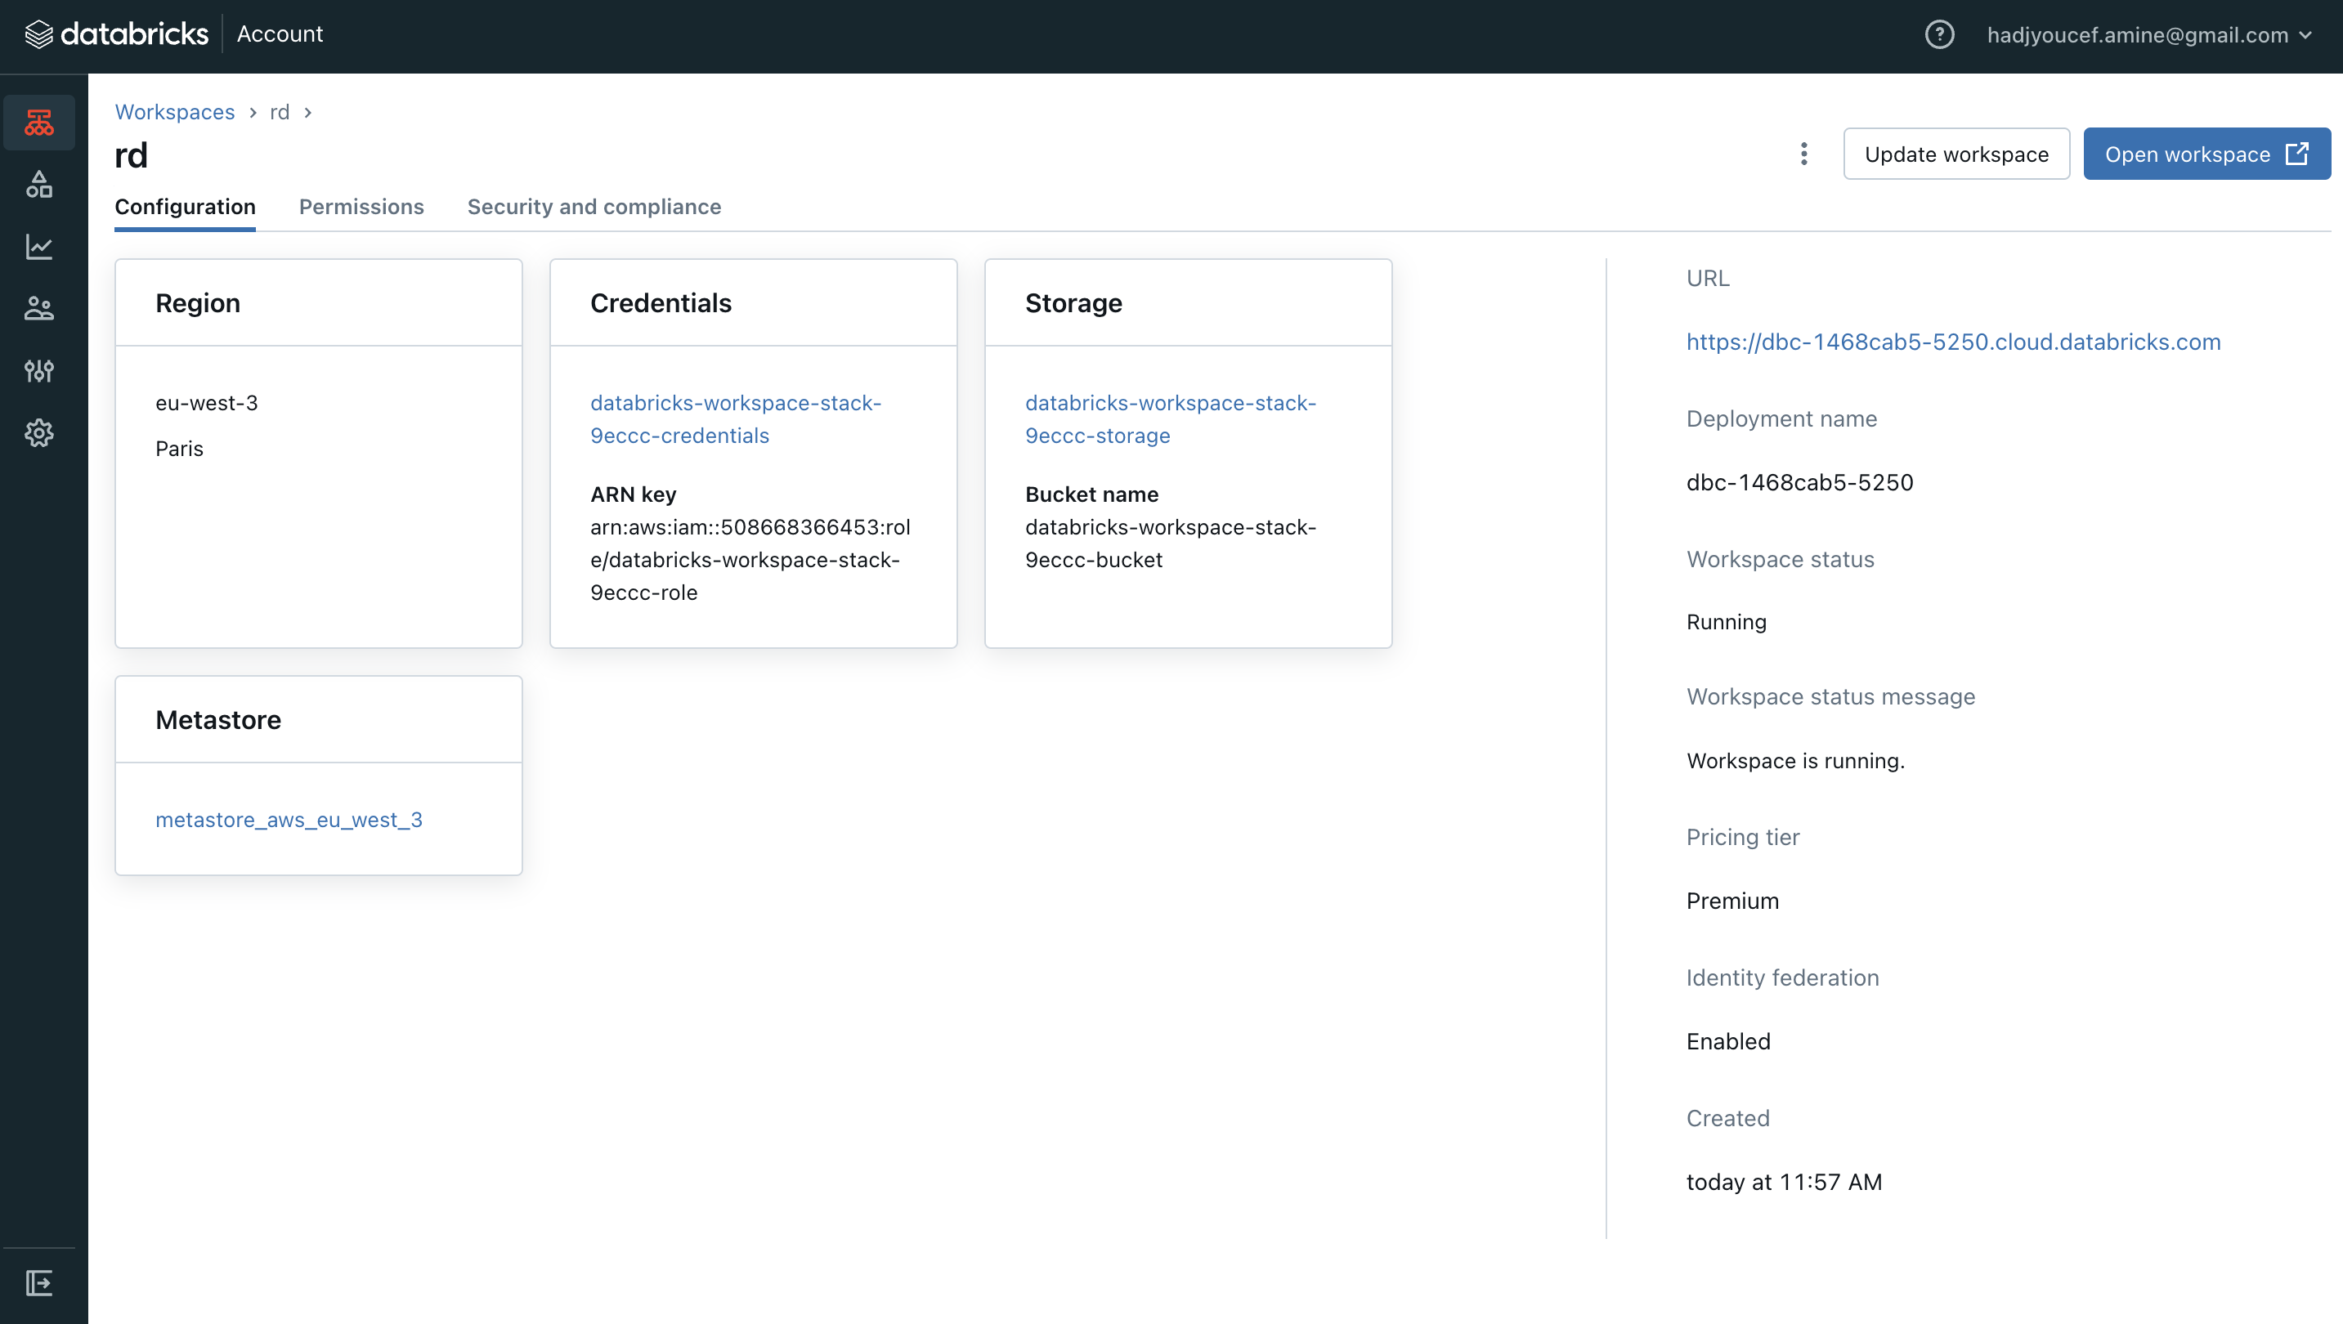Open metastore_aws_eu_west_3 link

coord(289,819)
